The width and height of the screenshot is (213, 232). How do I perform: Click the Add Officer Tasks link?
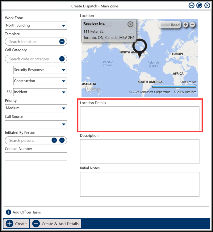click(x=27, y=212)
